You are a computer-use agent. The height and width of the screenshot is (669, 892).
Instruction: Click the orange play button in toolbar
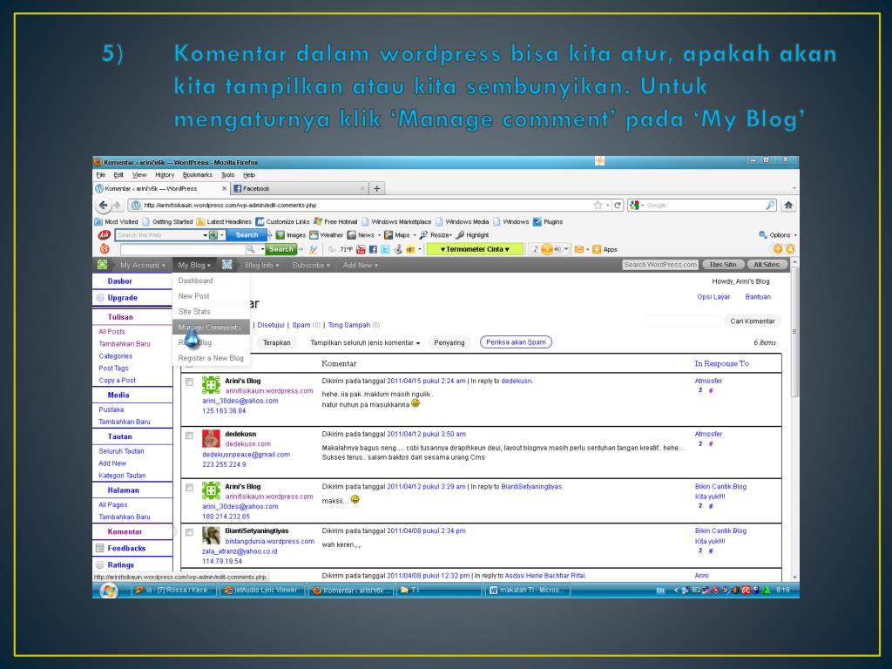[547, 249]
